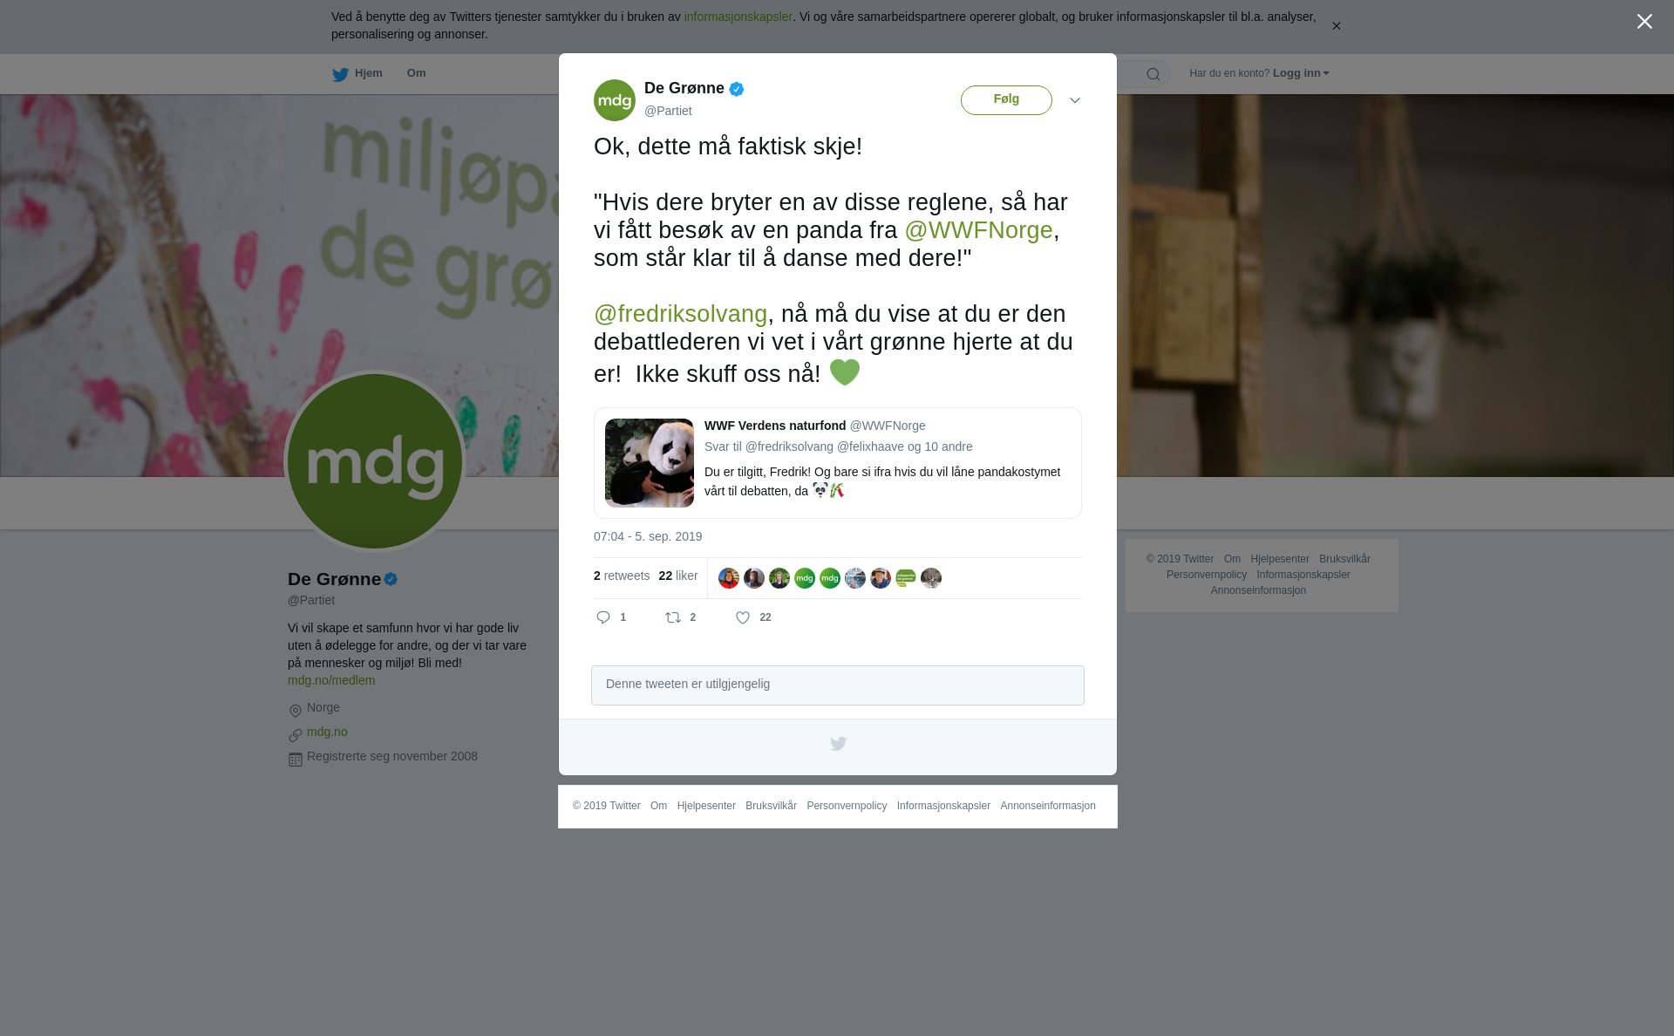Screen dimensions: 1674x1036
Task: Expand the Logg inn dropdown
Action: [1301, 73]
